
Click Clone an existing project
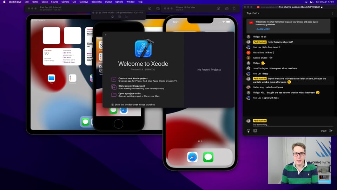pos(138,87)
